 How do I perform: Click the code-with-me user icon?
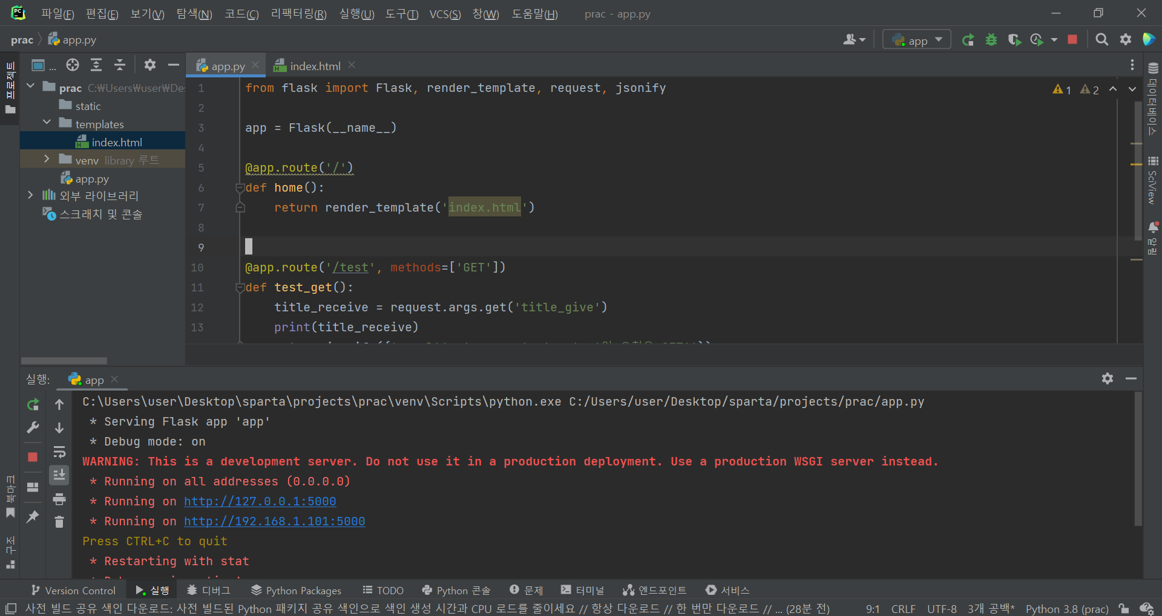tap(854, 40)
